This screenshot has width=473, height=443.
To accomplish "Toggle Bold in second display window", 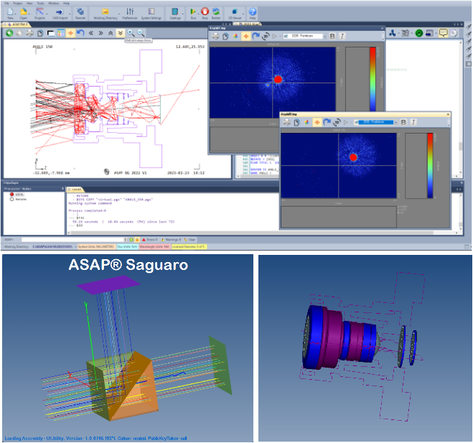I will pos(403,122).
